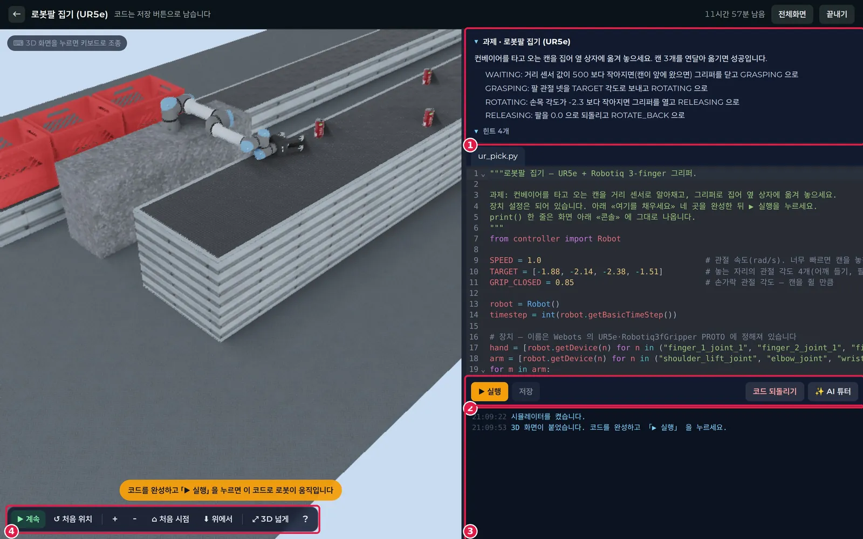Open help with the ? button
The image size is (863, 539).
pos(305,519)
